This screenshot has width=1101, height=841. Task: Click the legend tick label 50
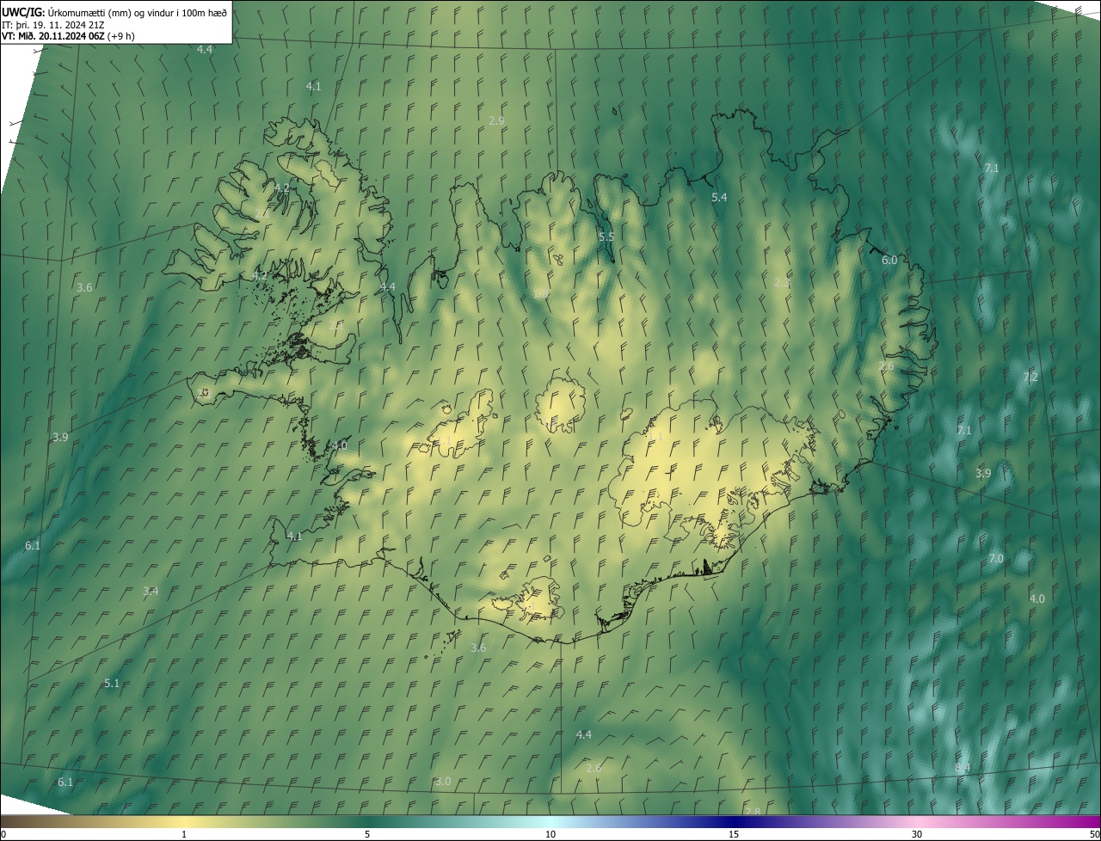click(1094, 834)
